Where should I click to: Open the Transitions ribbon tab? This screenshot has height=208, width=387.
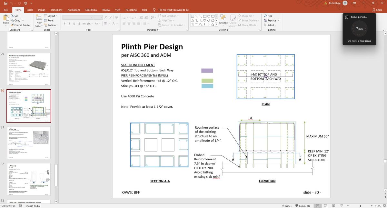click(56, 10)
